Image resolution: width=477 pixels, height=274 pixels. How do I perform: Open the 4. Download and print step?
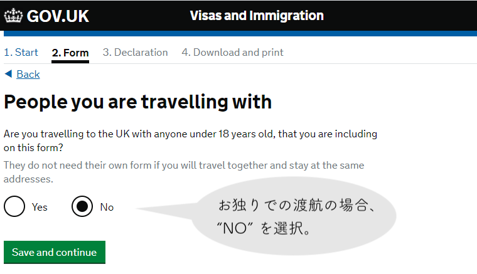pyautogui.click(x=232, y=52)
